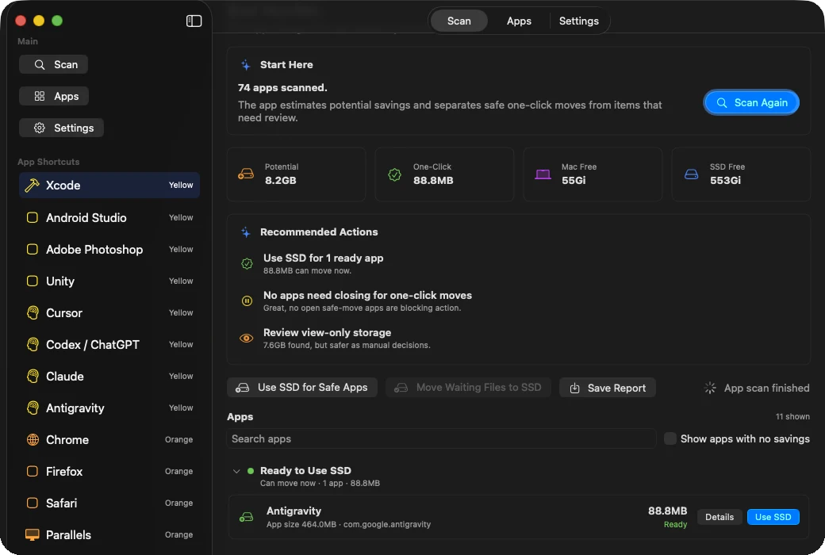Click the eye icon for Review view-only storage

pyautogui.click(x=246, y=339)
